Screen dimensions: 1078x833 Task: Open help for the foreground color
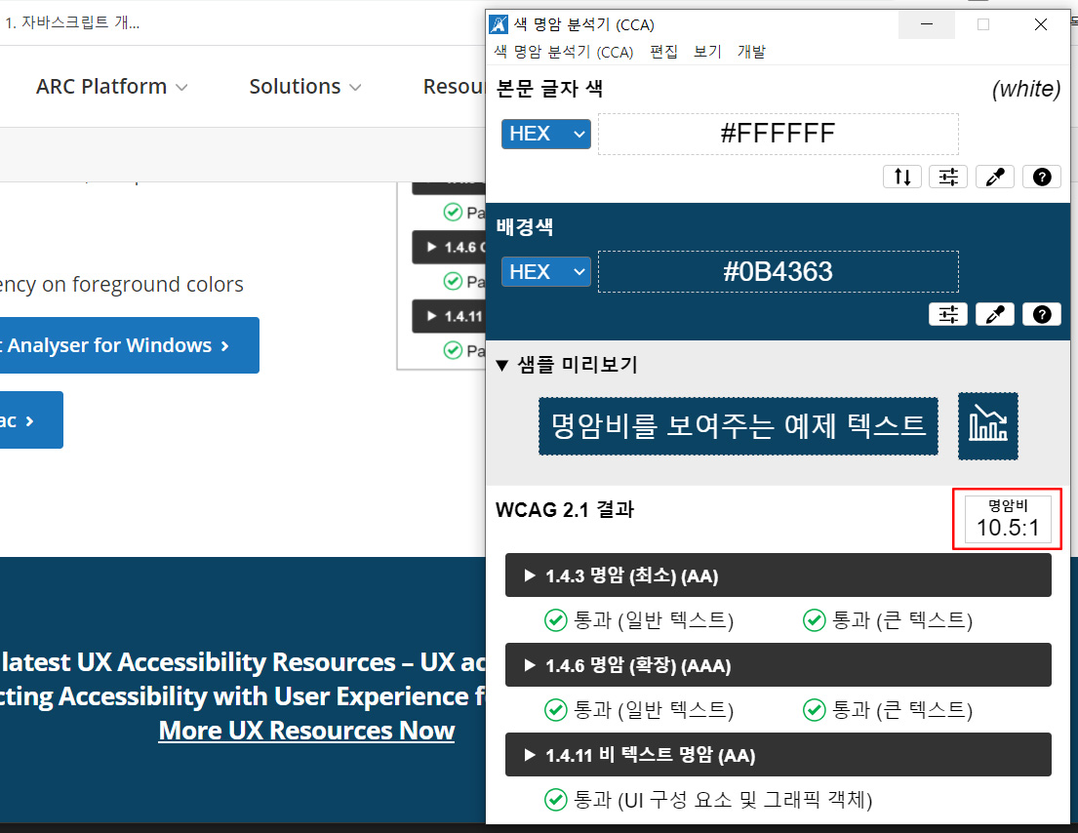pyautogui.click(x=1042, y=177)
